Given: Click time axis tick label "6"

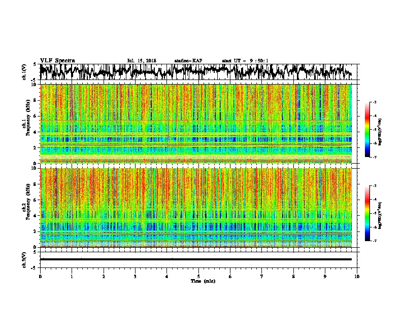Looking at the screenshot, I should pos(230,277).
